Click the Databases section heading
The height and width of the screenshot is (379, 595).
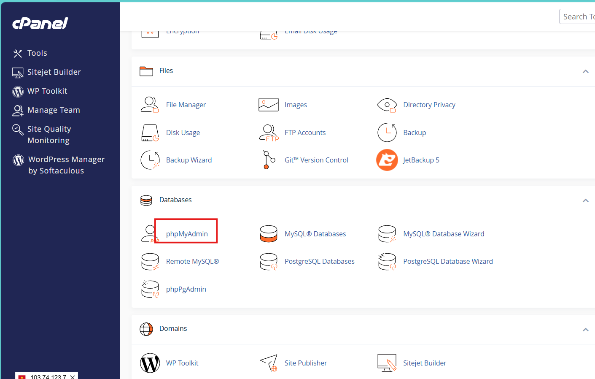(x=175, y=200)
